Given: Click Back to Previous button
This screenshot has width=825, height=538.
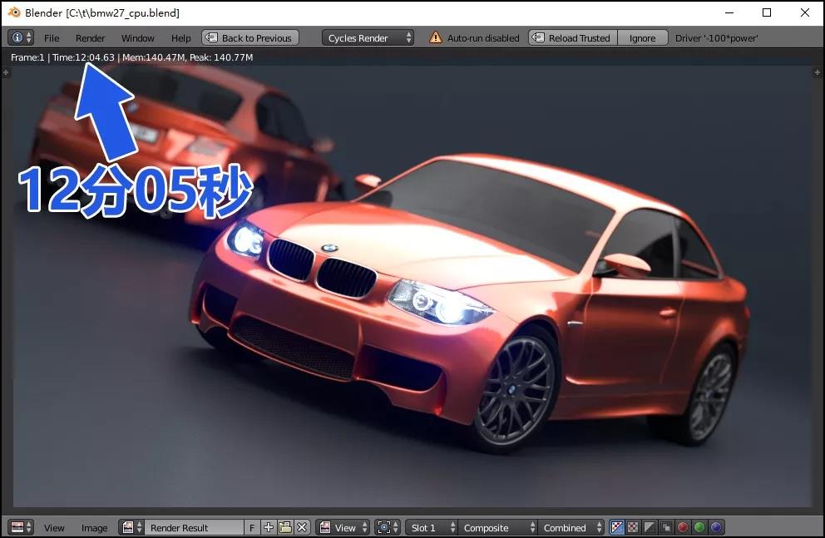Looking at the screenshot, I should (250, 37).
